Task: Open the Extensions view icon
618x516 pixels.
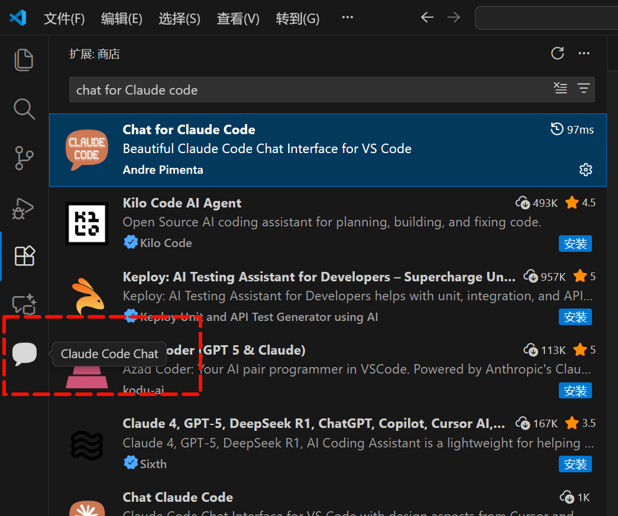Action: point(25,256)
